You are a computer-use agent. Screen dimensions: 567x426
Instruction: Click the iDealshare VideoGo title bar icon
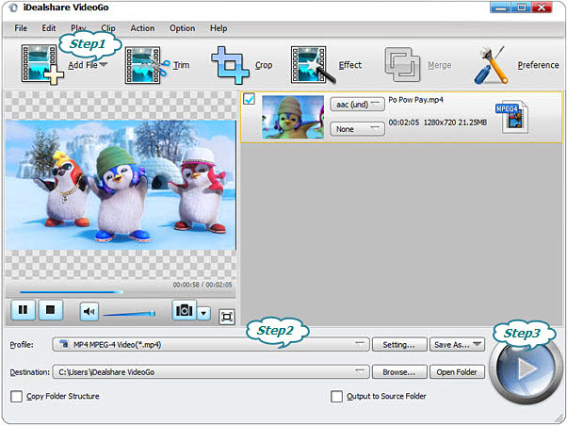click(x=12, y=8)
